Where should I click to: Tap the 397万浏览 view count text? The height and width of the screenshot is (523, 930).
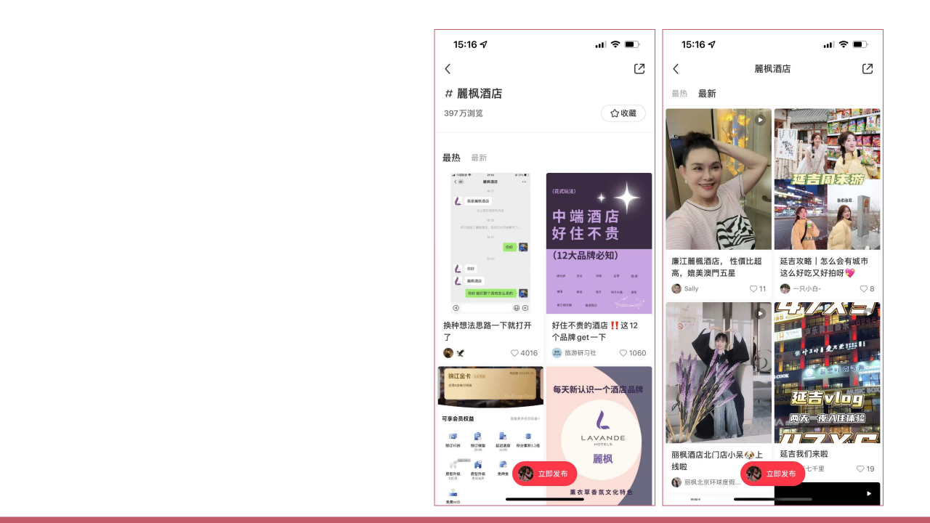coord(464,113)
